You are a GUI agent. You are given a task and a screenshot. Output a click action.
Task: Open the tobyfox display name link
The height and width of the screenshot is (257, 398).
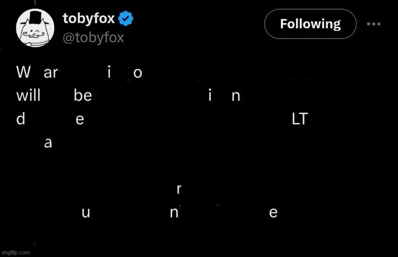[88, 19]
